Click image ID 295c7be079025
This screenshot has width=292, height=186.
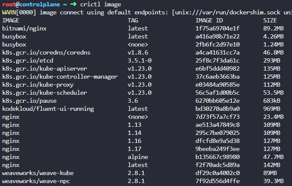point(217,133)
